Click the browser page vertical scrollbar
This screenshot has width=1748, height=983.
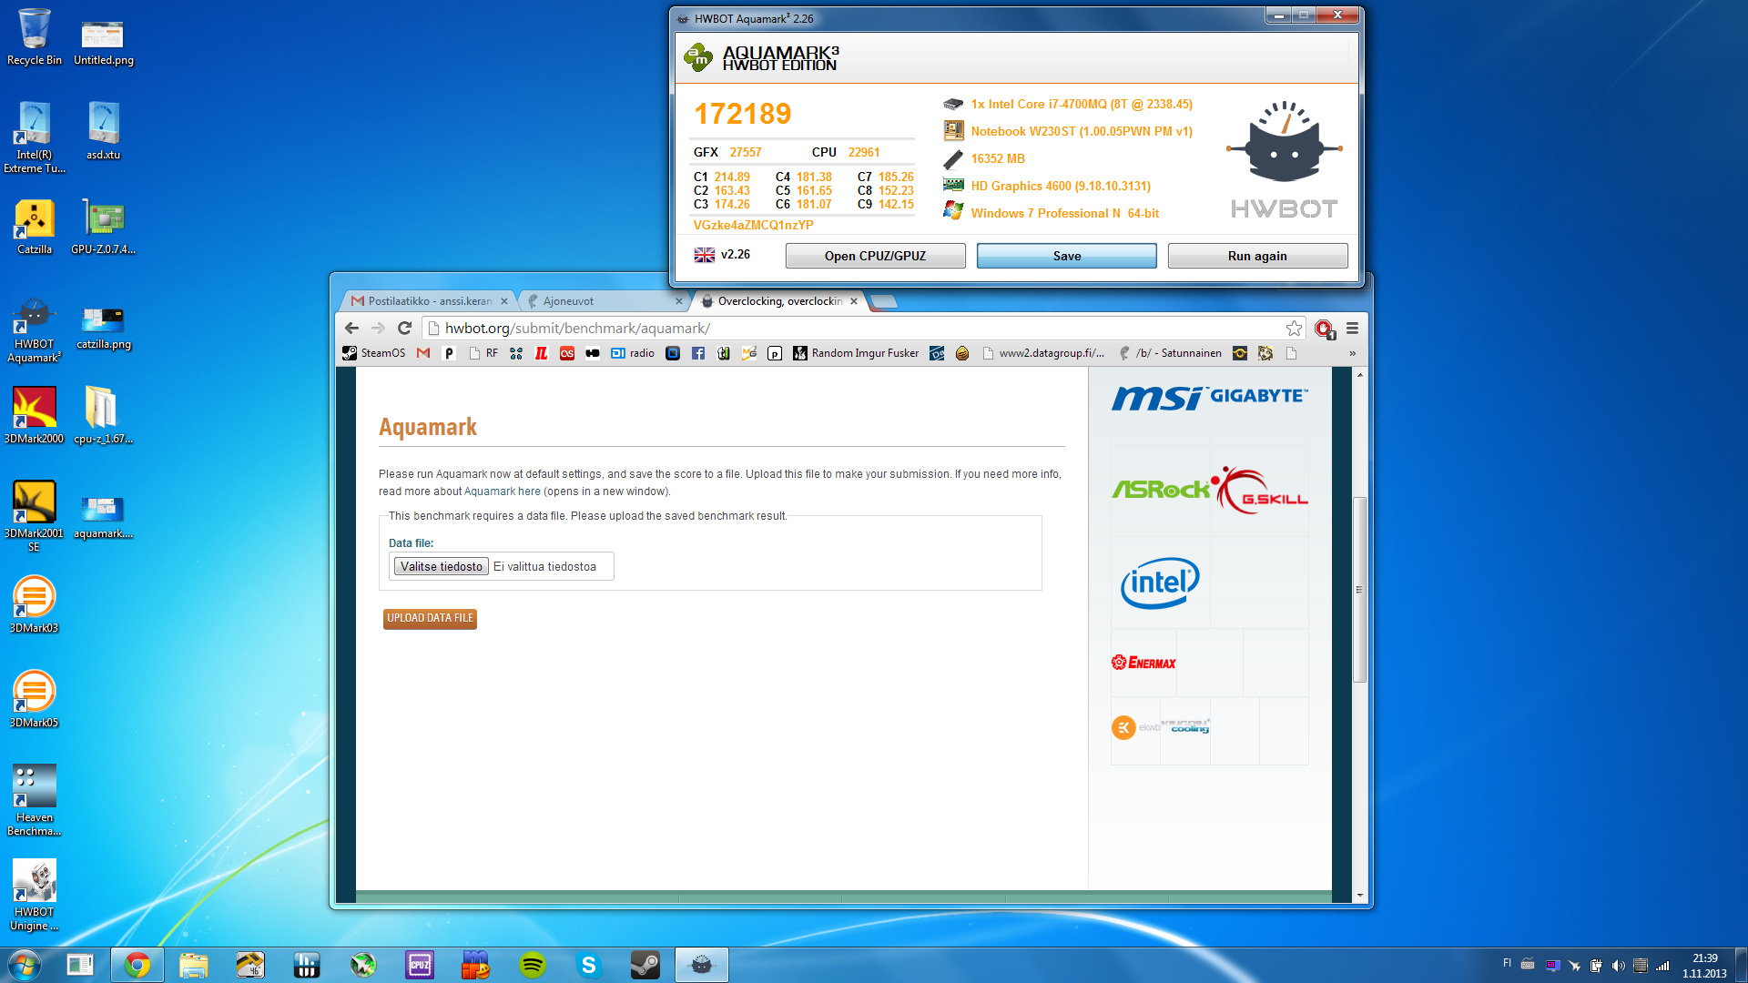tap(1359, 589)
